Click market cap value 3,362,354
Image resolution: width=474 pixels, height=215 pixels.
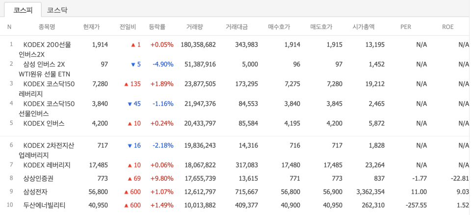[x=370, y=192]
